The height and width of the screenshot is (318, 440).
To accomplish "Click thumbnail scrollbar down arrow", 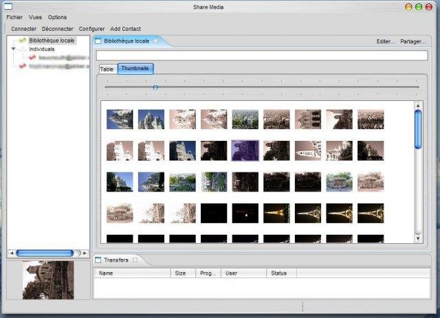I will (x=418, y=238).
